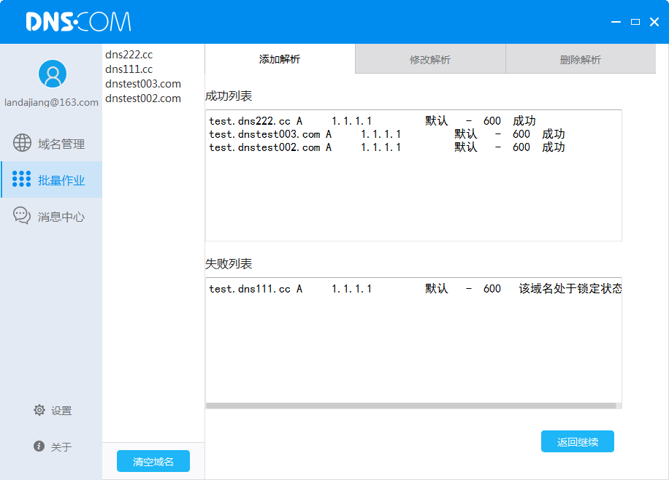Click the chat bubble icon for 消息中心
Viewport: 669px width, 480px height.
click(22, 216)
